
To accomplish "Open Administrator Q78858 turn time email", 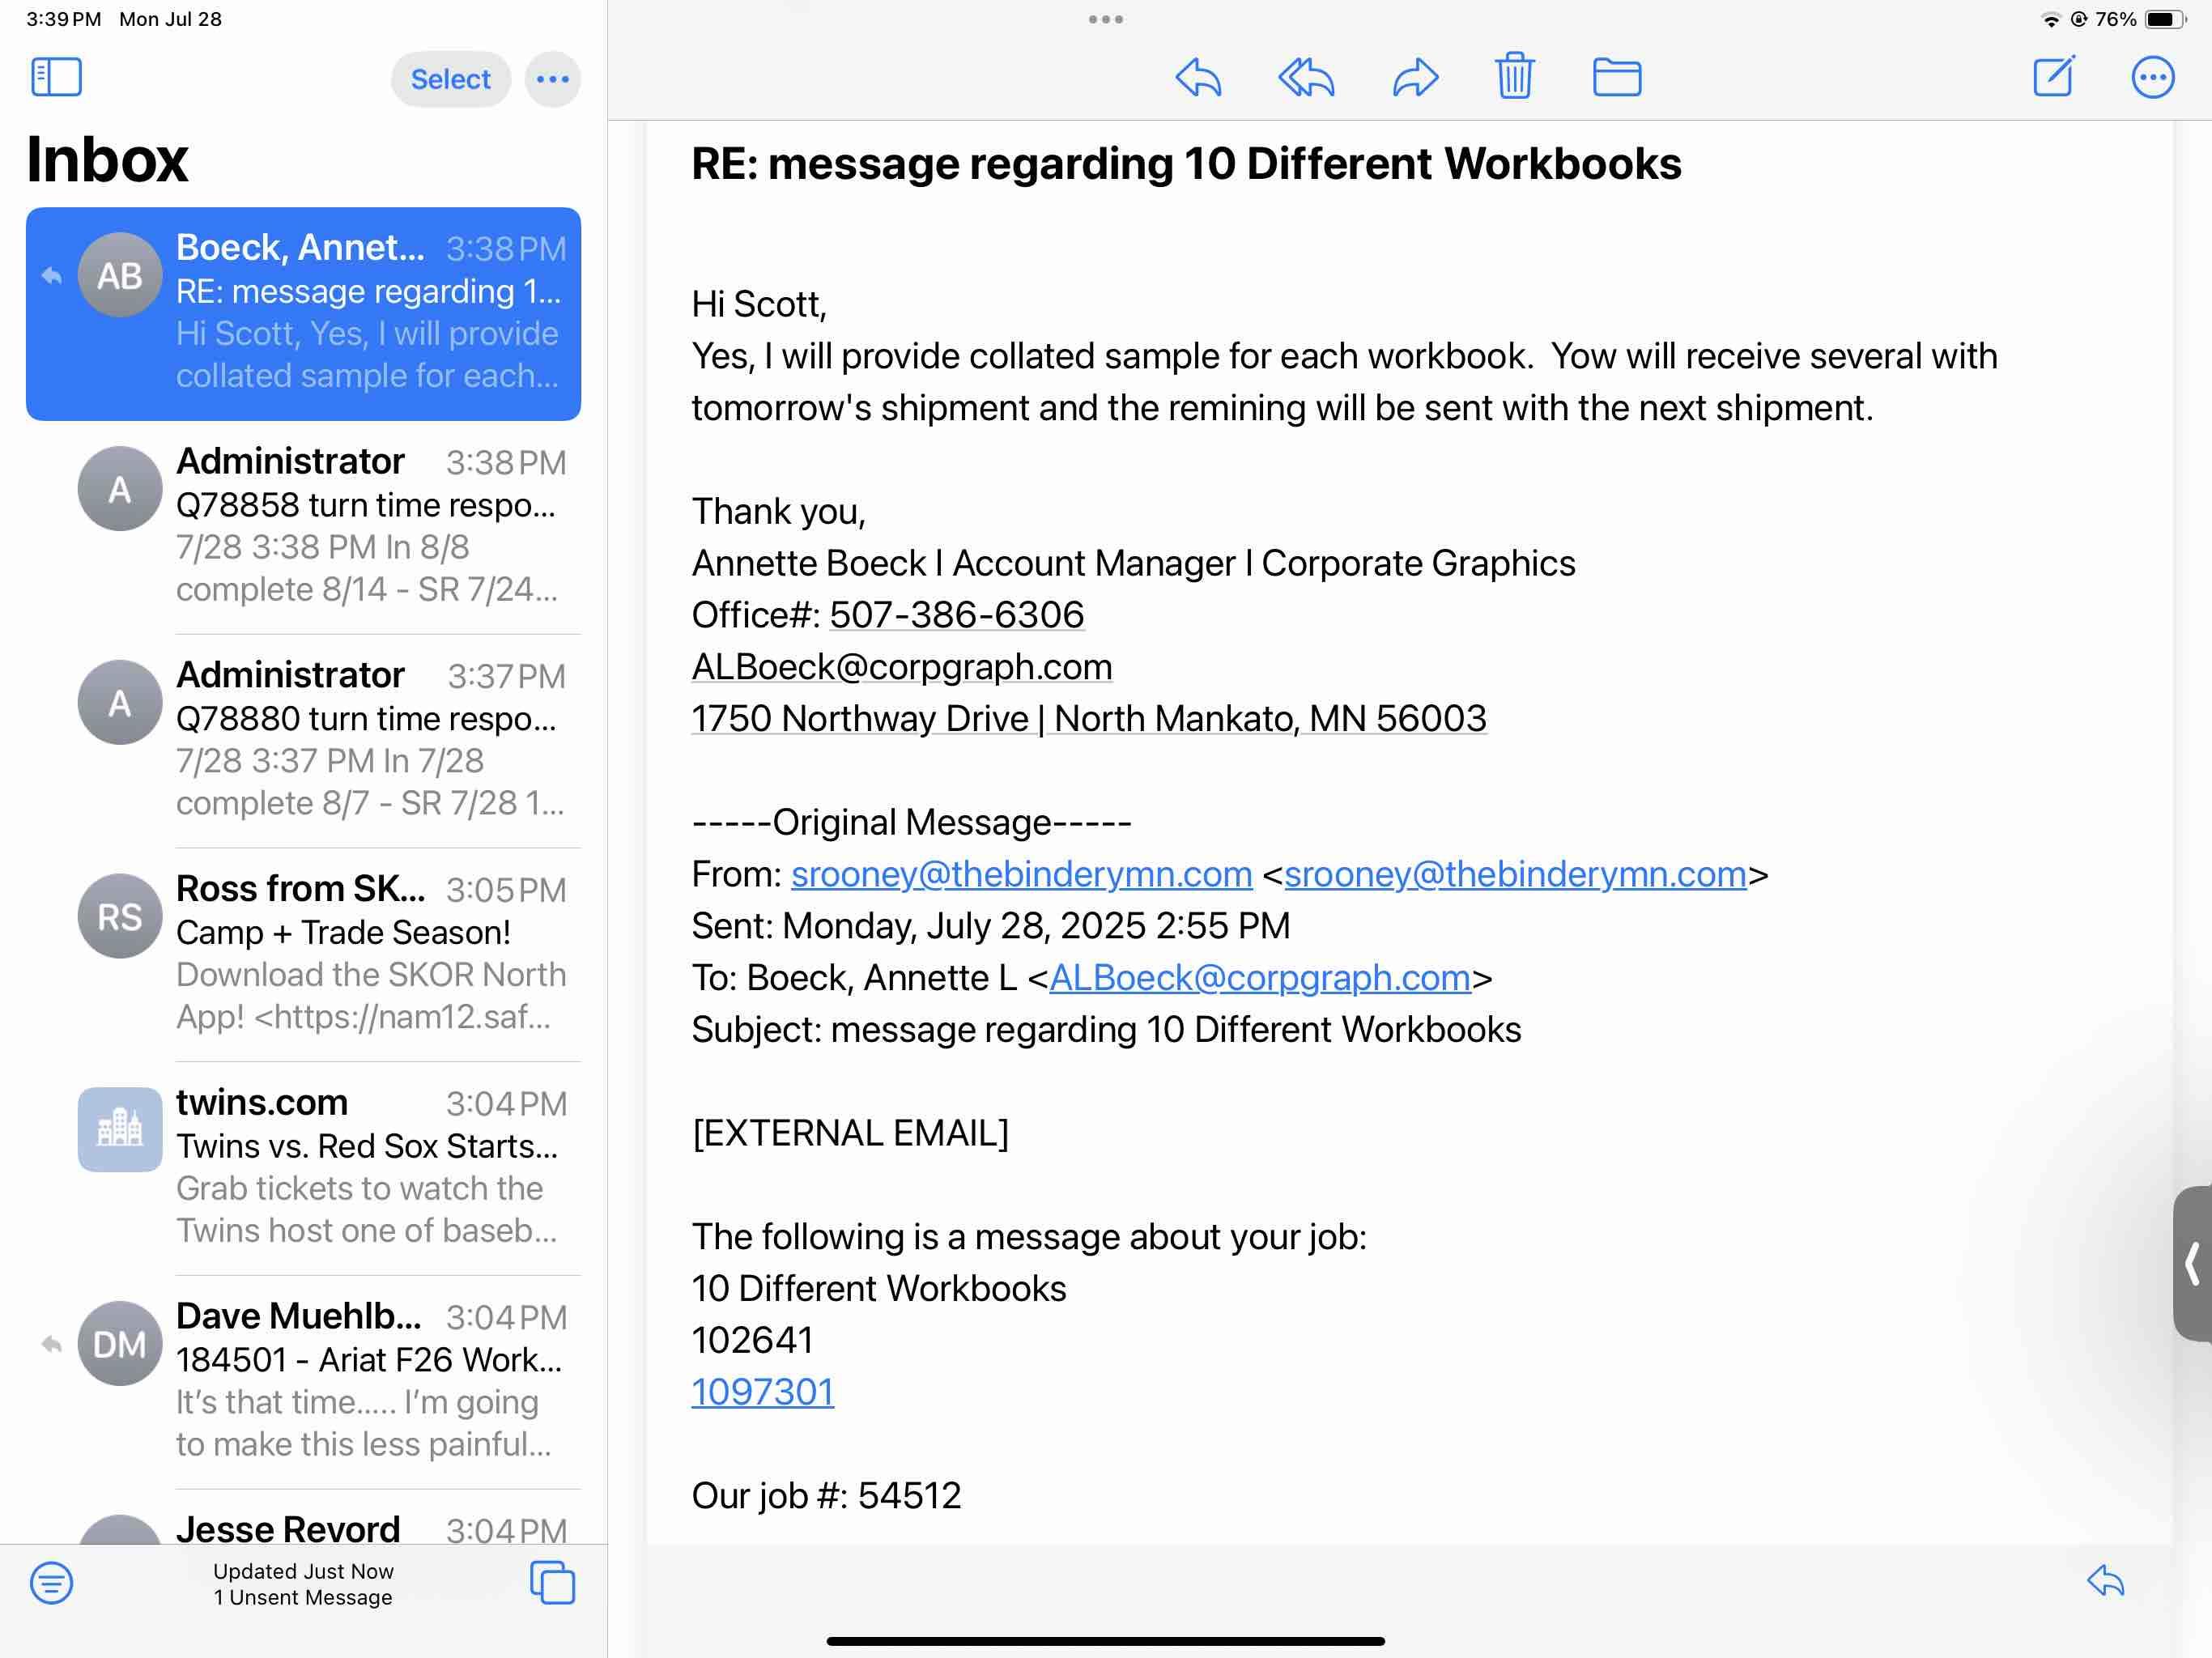I will pos(370,525).
